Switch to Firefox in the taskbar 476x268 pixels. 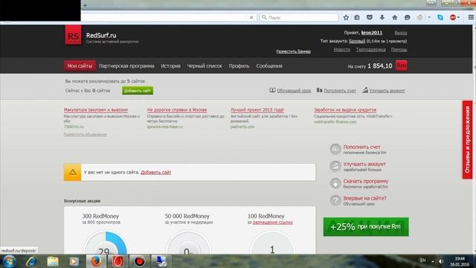click(96, 261)
